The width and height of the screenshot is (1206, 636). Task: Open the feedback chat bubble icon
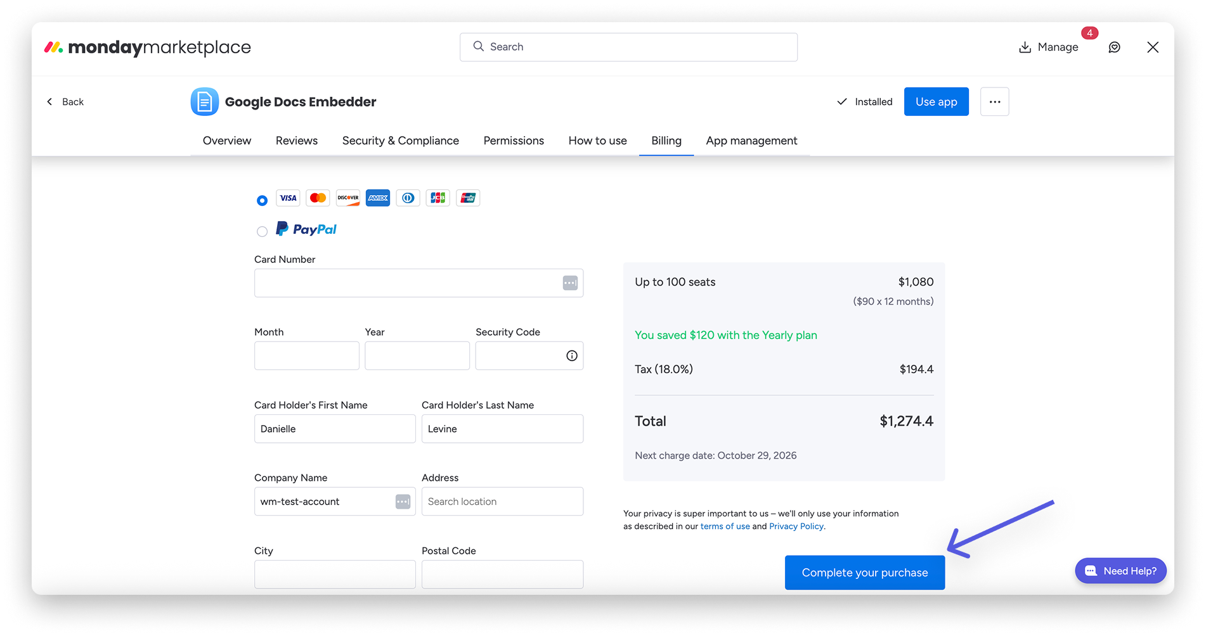pos(1114,47)
